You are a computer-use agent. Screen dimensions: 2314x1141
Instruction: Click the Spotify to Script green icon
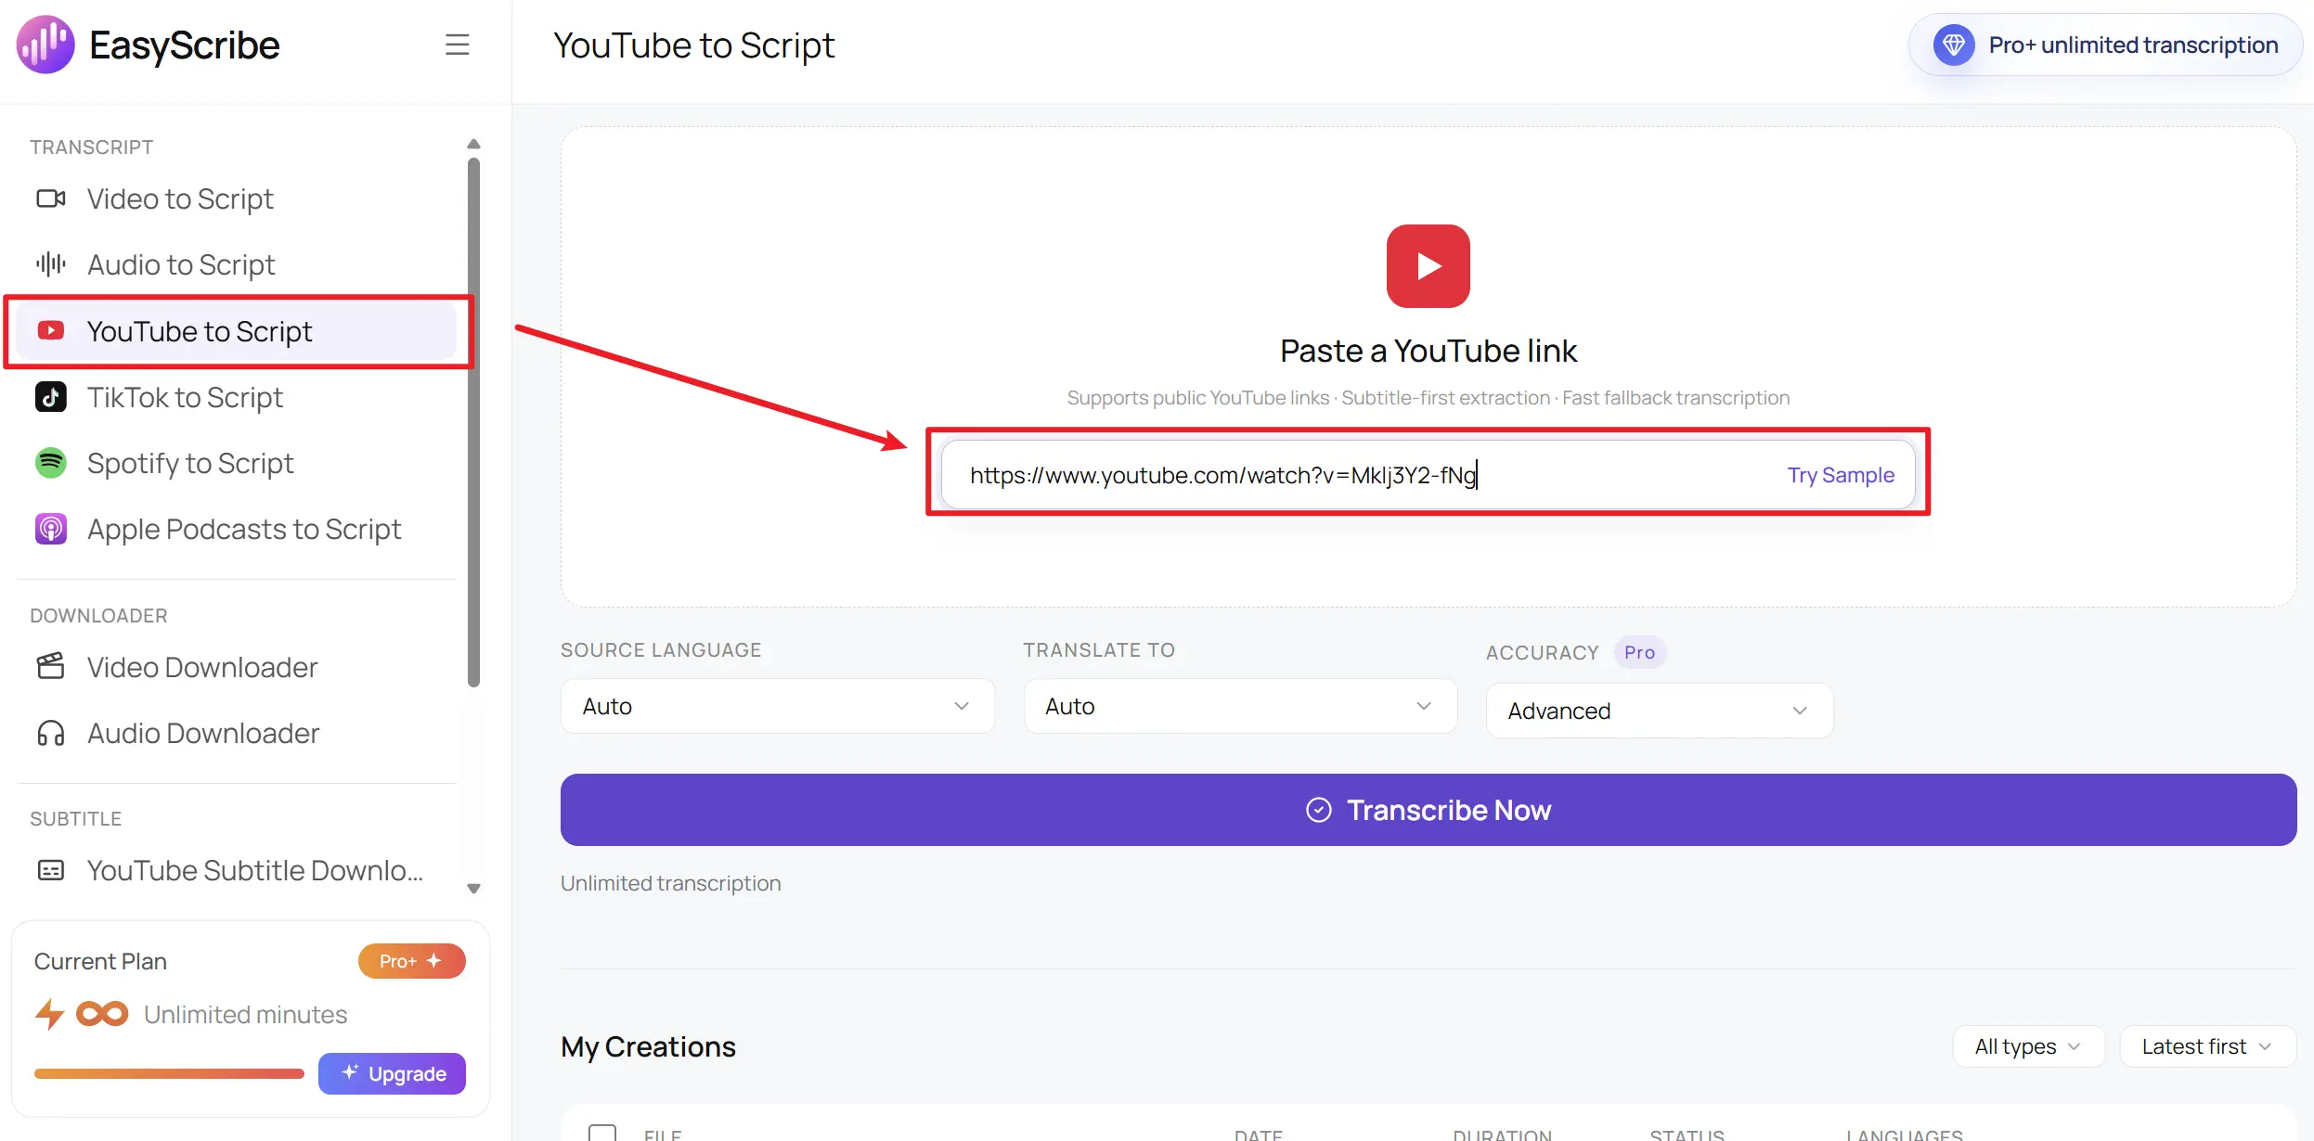51,463
